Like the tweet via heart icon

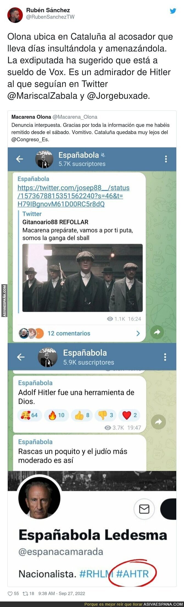click(10, 593)
